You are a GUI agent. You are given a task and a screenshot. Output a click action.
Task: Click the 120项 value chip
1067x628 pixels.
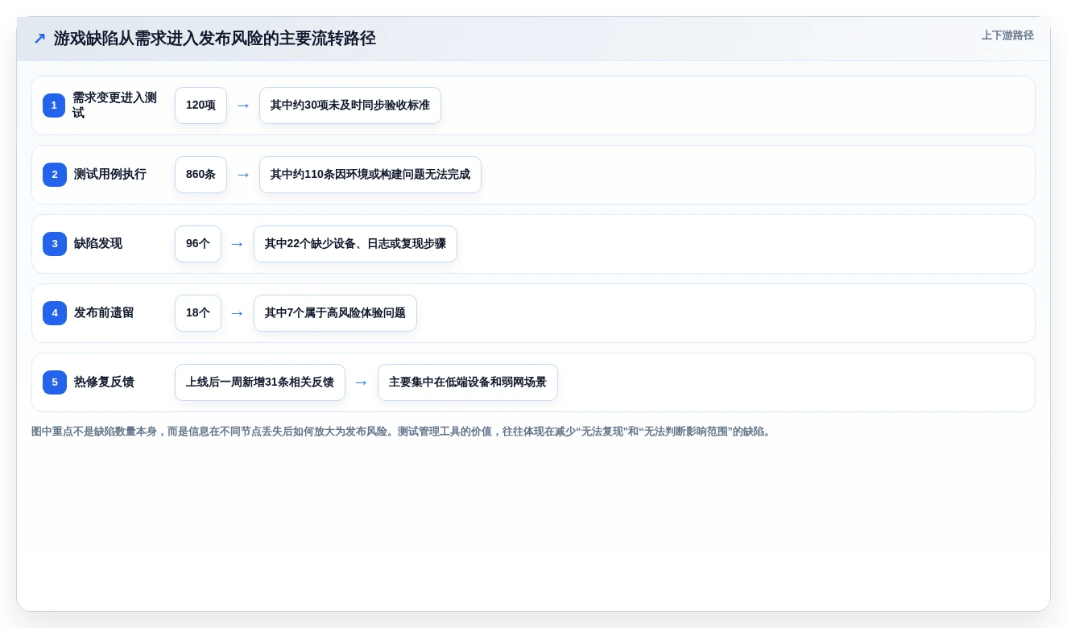tap(201, 105)
